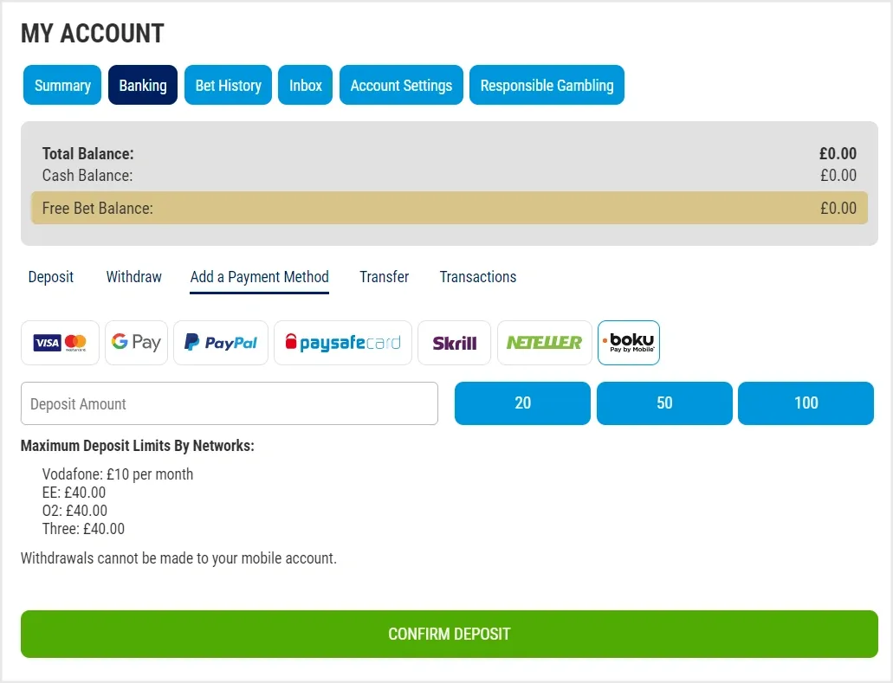
Task: Click the Deposit Amount input field
Action: [x=229, y=403]
